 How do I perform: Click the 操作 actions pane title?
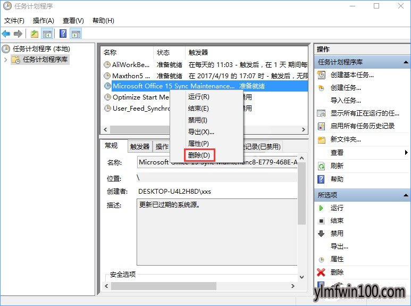coord(323,49)
